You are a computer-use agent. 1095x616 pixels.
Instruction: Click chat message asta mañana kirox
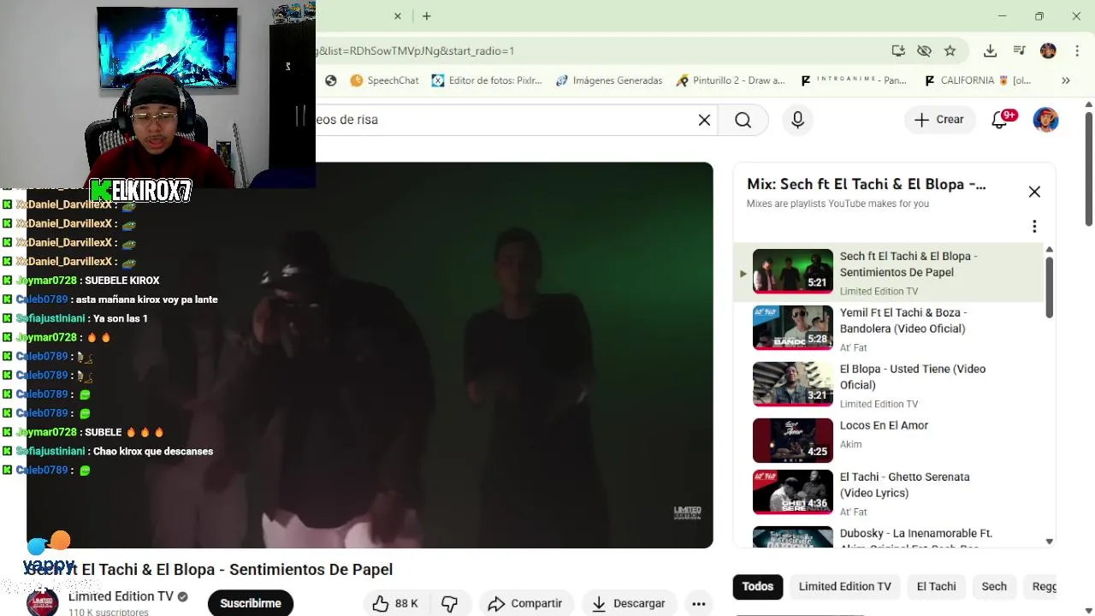(x=146, y=299)
